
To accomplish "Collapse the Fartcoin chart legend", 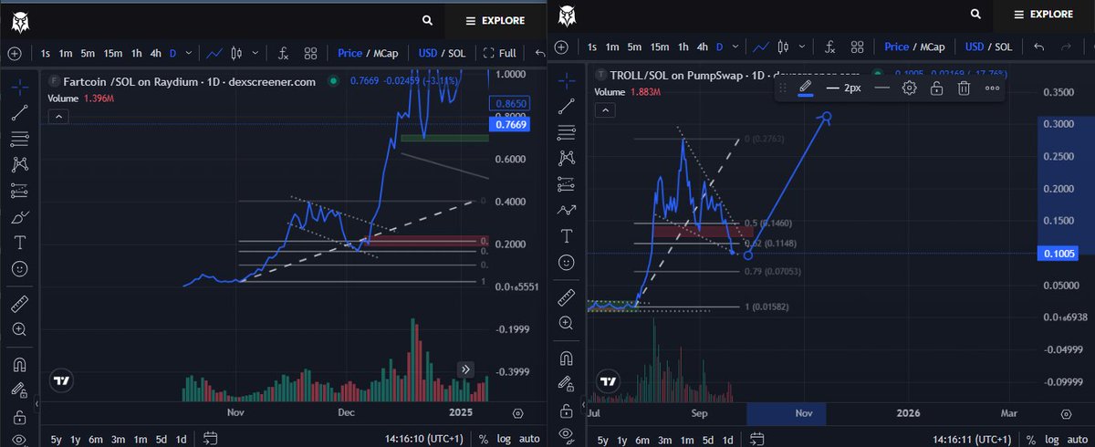I will (57, 117).
